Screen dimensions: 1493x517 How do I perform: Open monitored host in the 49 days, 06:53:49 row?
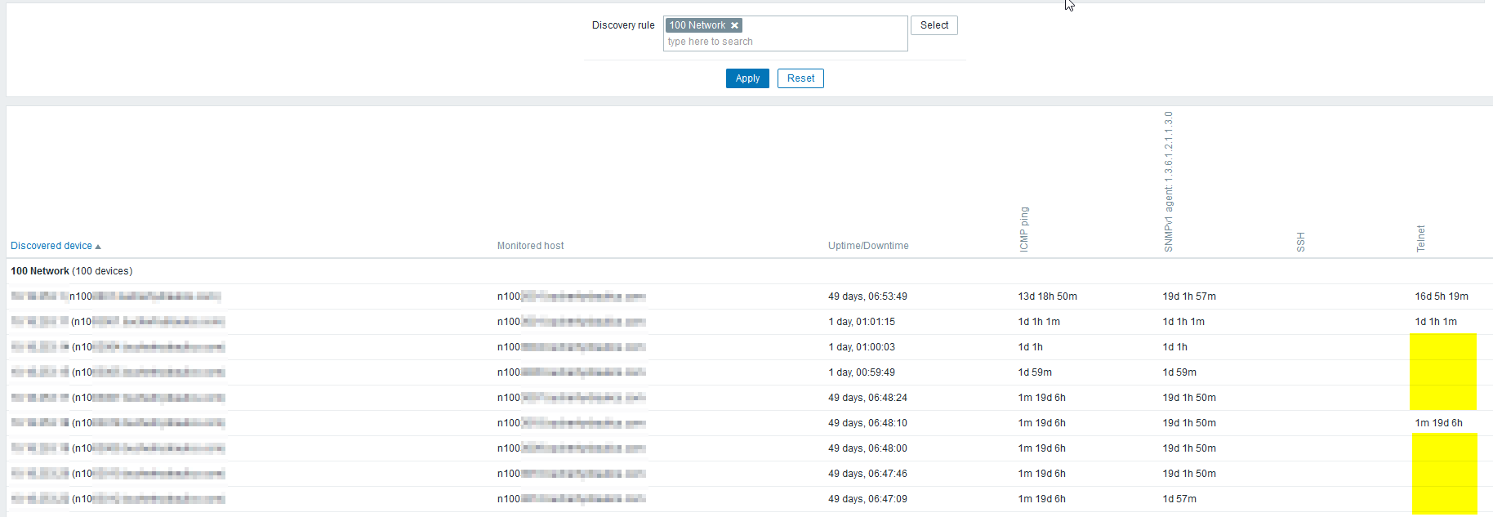[572, 296]
